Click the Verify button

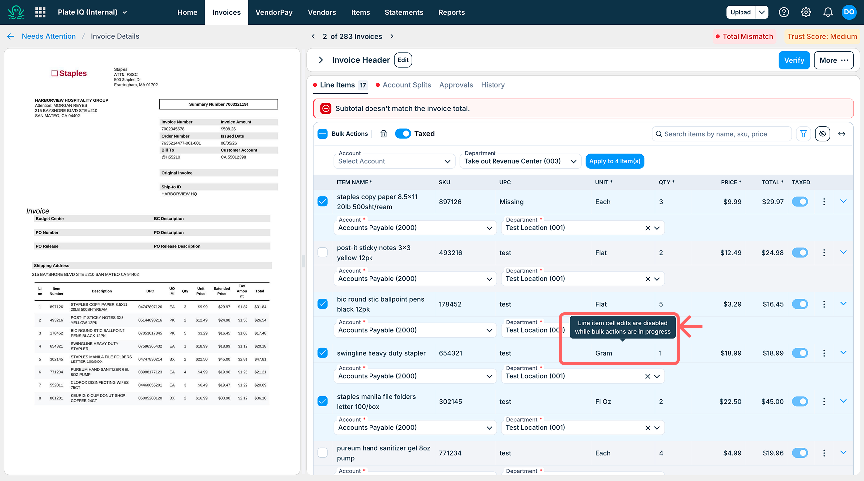[794, 60]
